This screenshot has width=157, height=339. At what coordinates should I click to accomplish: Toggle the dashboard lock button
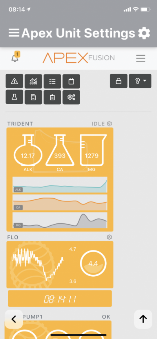pyautogui.click(x=119, y=81)
